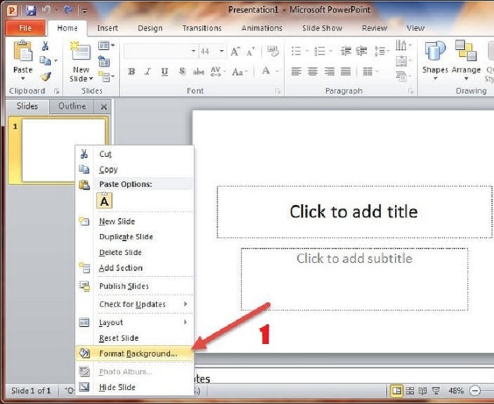This screenshot has width=494, height=404.
Task: Click Decrease List Level icon
Action: [x=346, y=51]
